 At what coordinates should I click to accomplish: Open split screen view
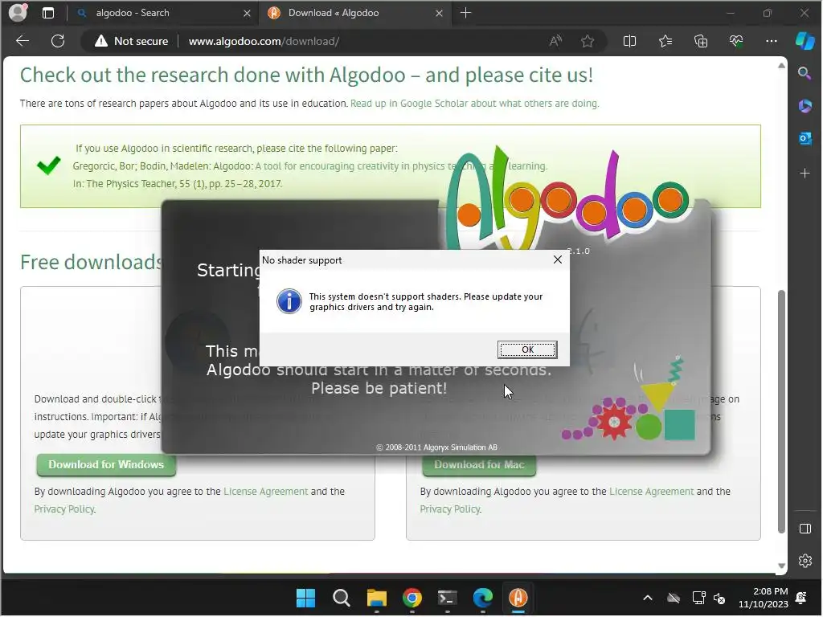(629, 41)
